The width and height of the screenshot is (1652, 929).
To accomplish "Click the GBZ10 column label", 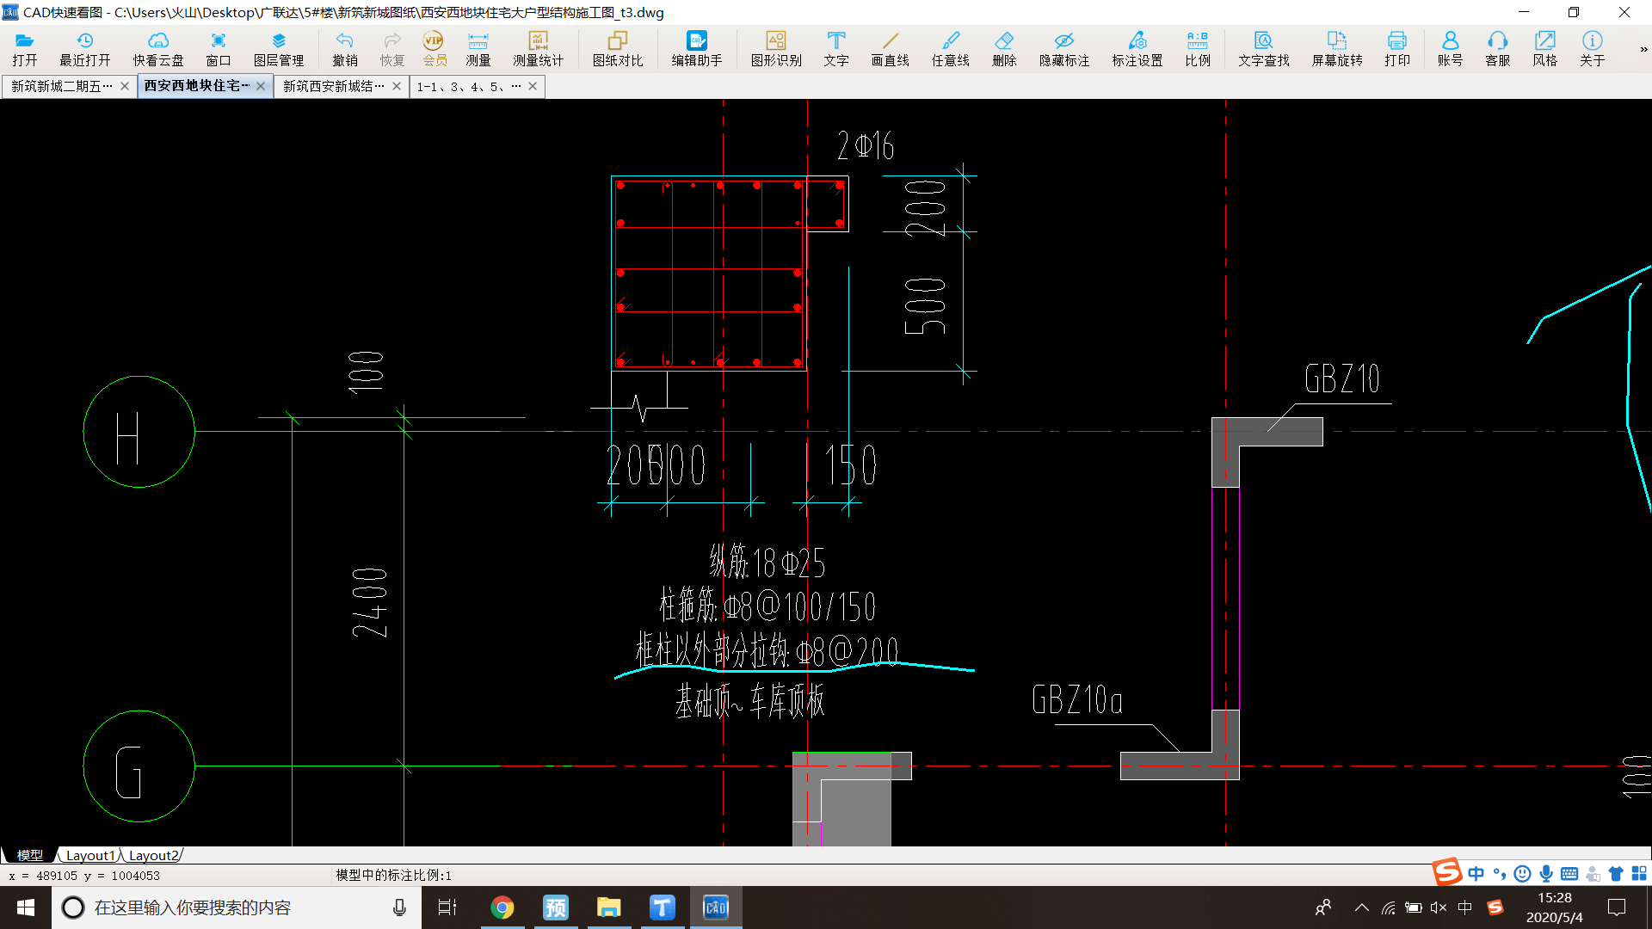I will point(1342,379).
